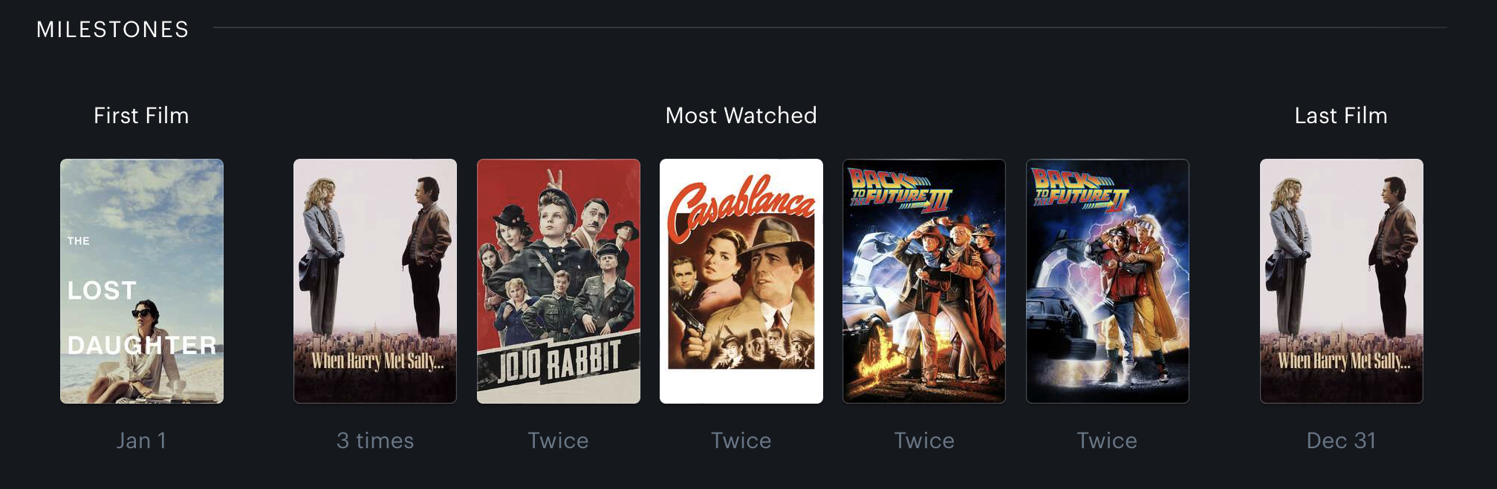This screenshot has height=489, width=1497.
Task: Click the MILESTONES section heading
Action: (x=113, y=29)
